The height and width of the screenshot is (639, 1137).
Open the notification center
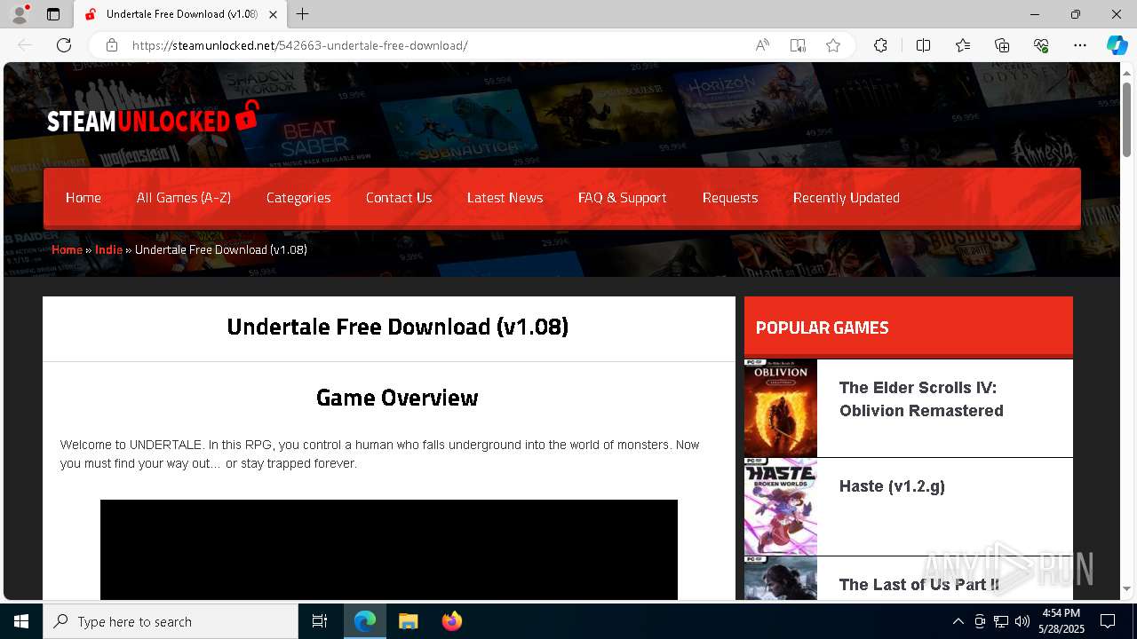[1108, 621]
